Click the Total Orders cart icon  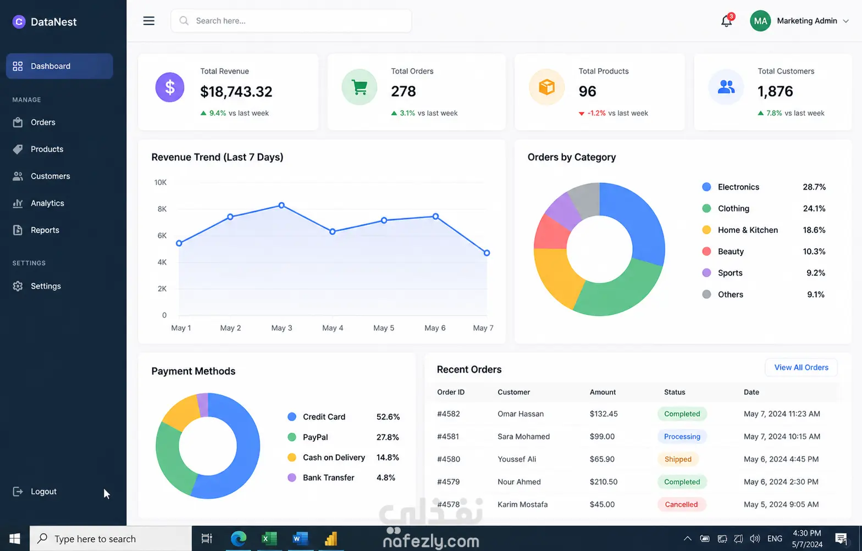(x=359, y=87)
